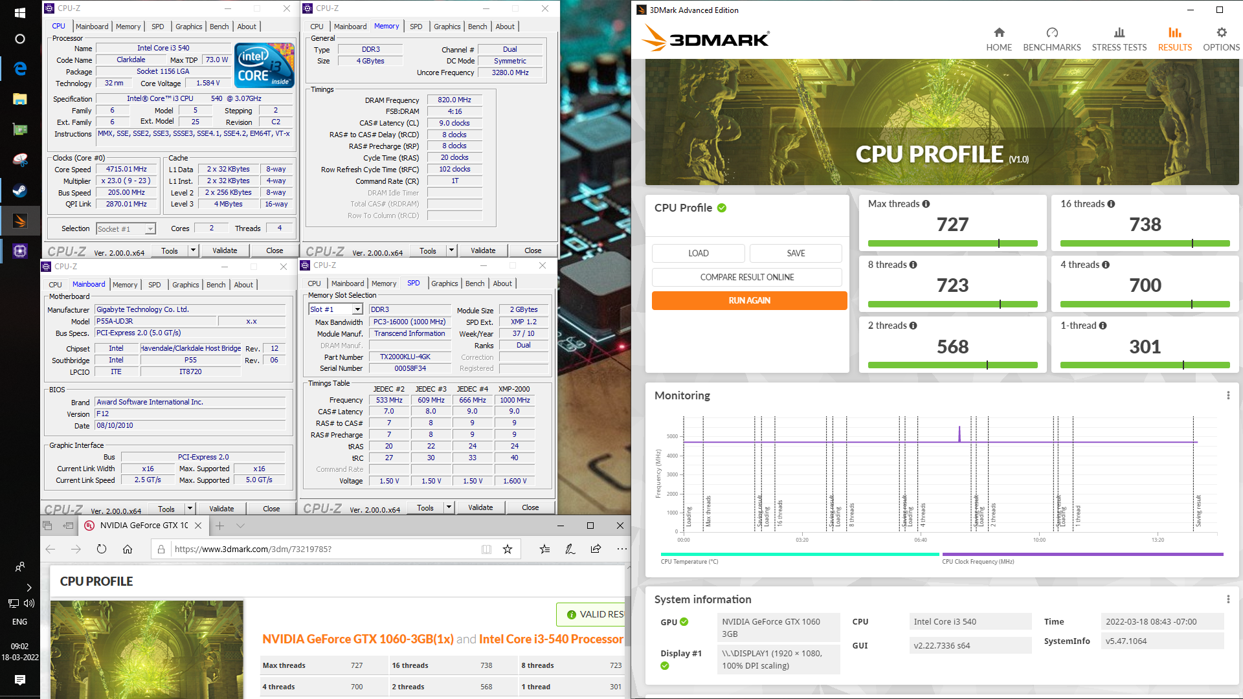
Task: Click the orange RUN AGAIN button
Action: (749, 300)
